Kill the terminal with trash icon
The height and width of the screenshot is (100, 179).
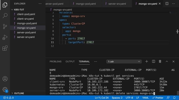(160, 61)
